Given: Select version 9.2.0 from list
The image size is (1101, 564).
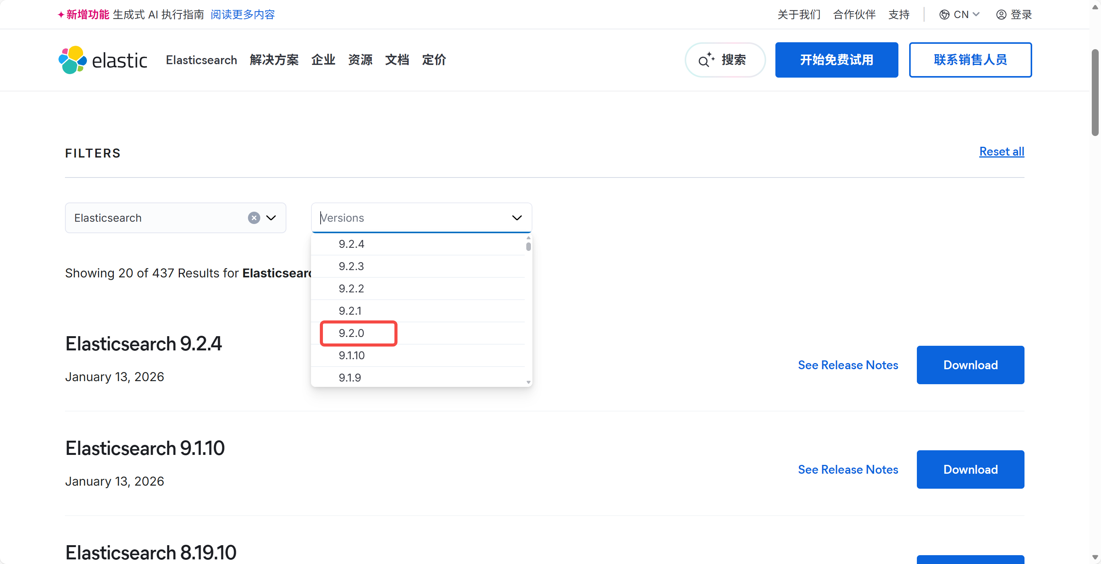Looking at the screenshot, I should [351, 333].
